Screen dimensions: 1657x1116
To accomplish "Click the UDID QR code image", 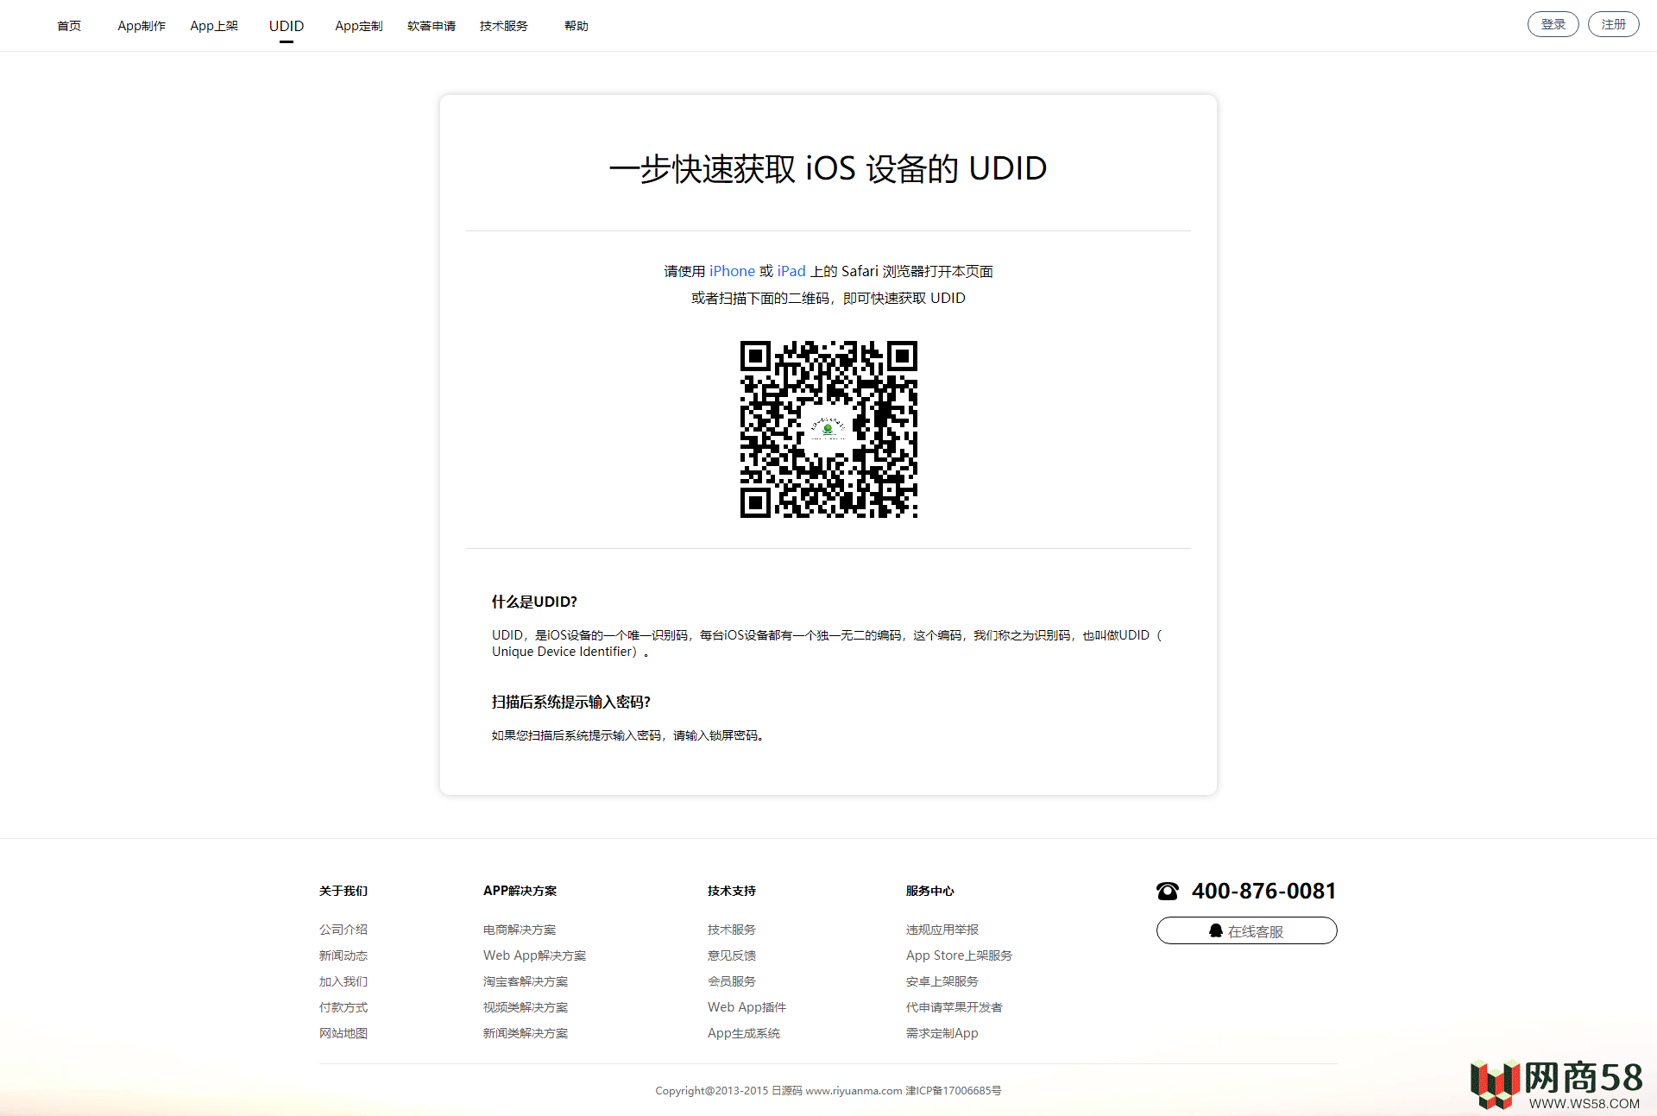I will (828, 429).
